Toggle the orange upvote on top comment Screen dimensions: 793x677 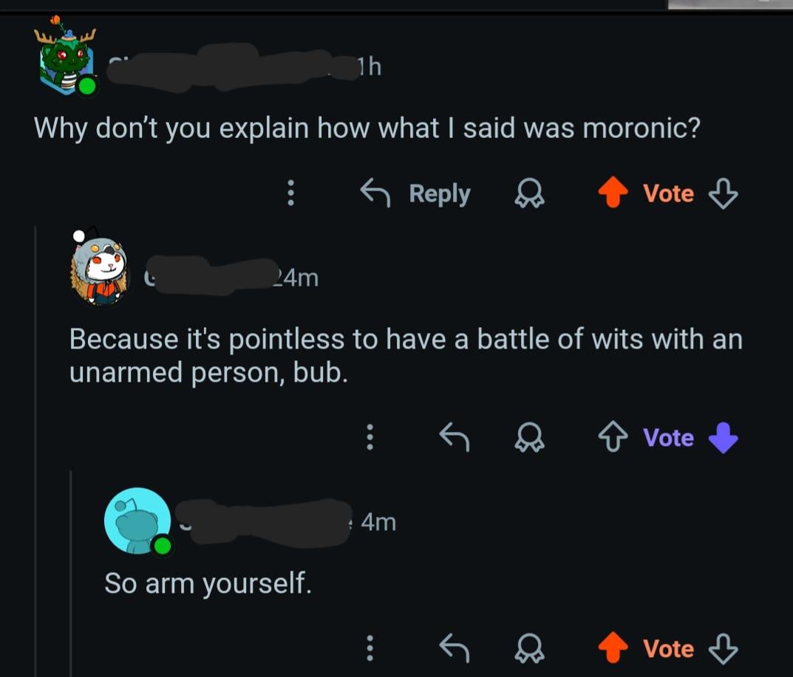tap(612, 193)
